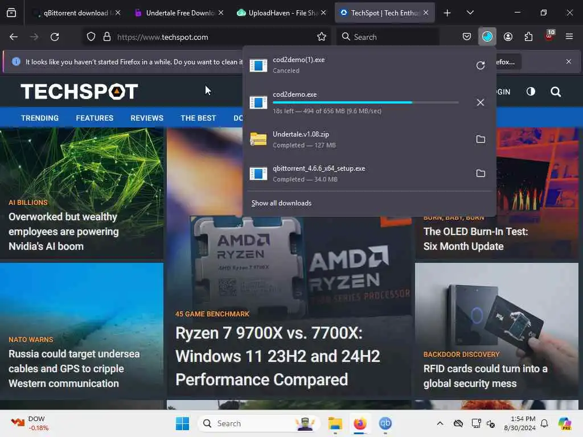583x437 pixels.
Task: Open the Windows Start menu
Action: pyautogui.click(x=182, y=423)
